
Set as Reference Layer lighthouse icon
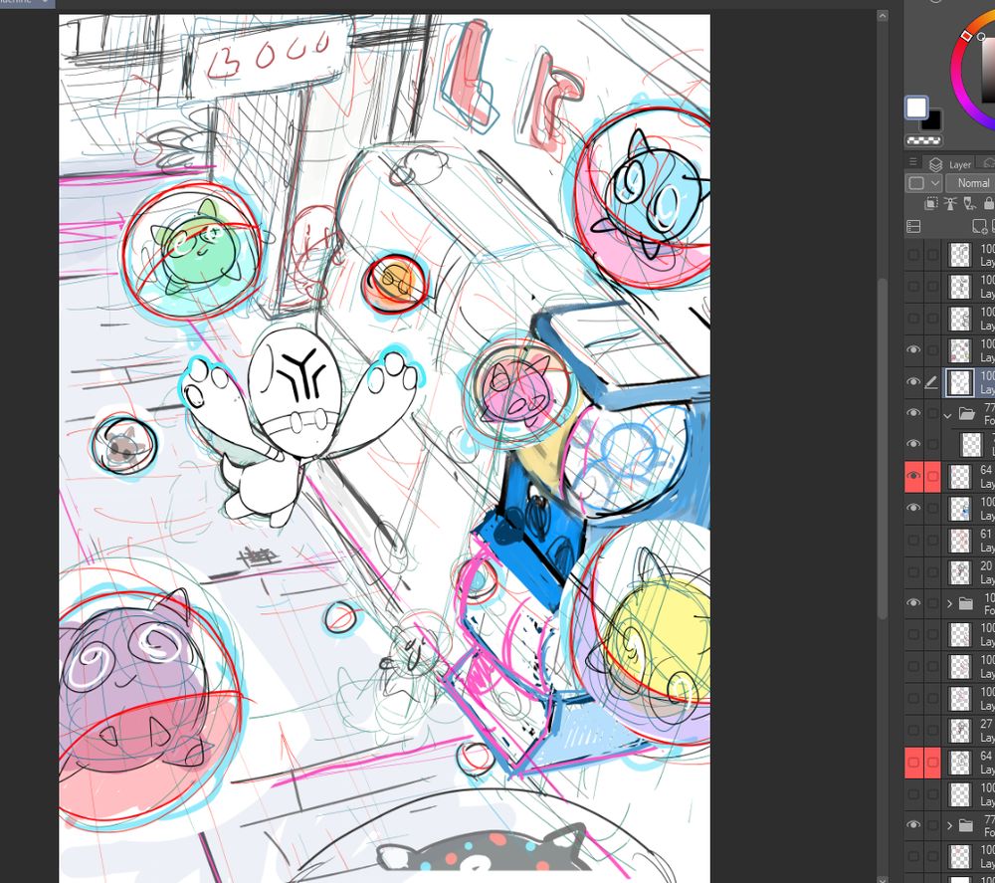[950, 204]
